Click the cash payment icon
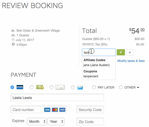This screenshot has width=149, height=127. click(x=40, y=87)
